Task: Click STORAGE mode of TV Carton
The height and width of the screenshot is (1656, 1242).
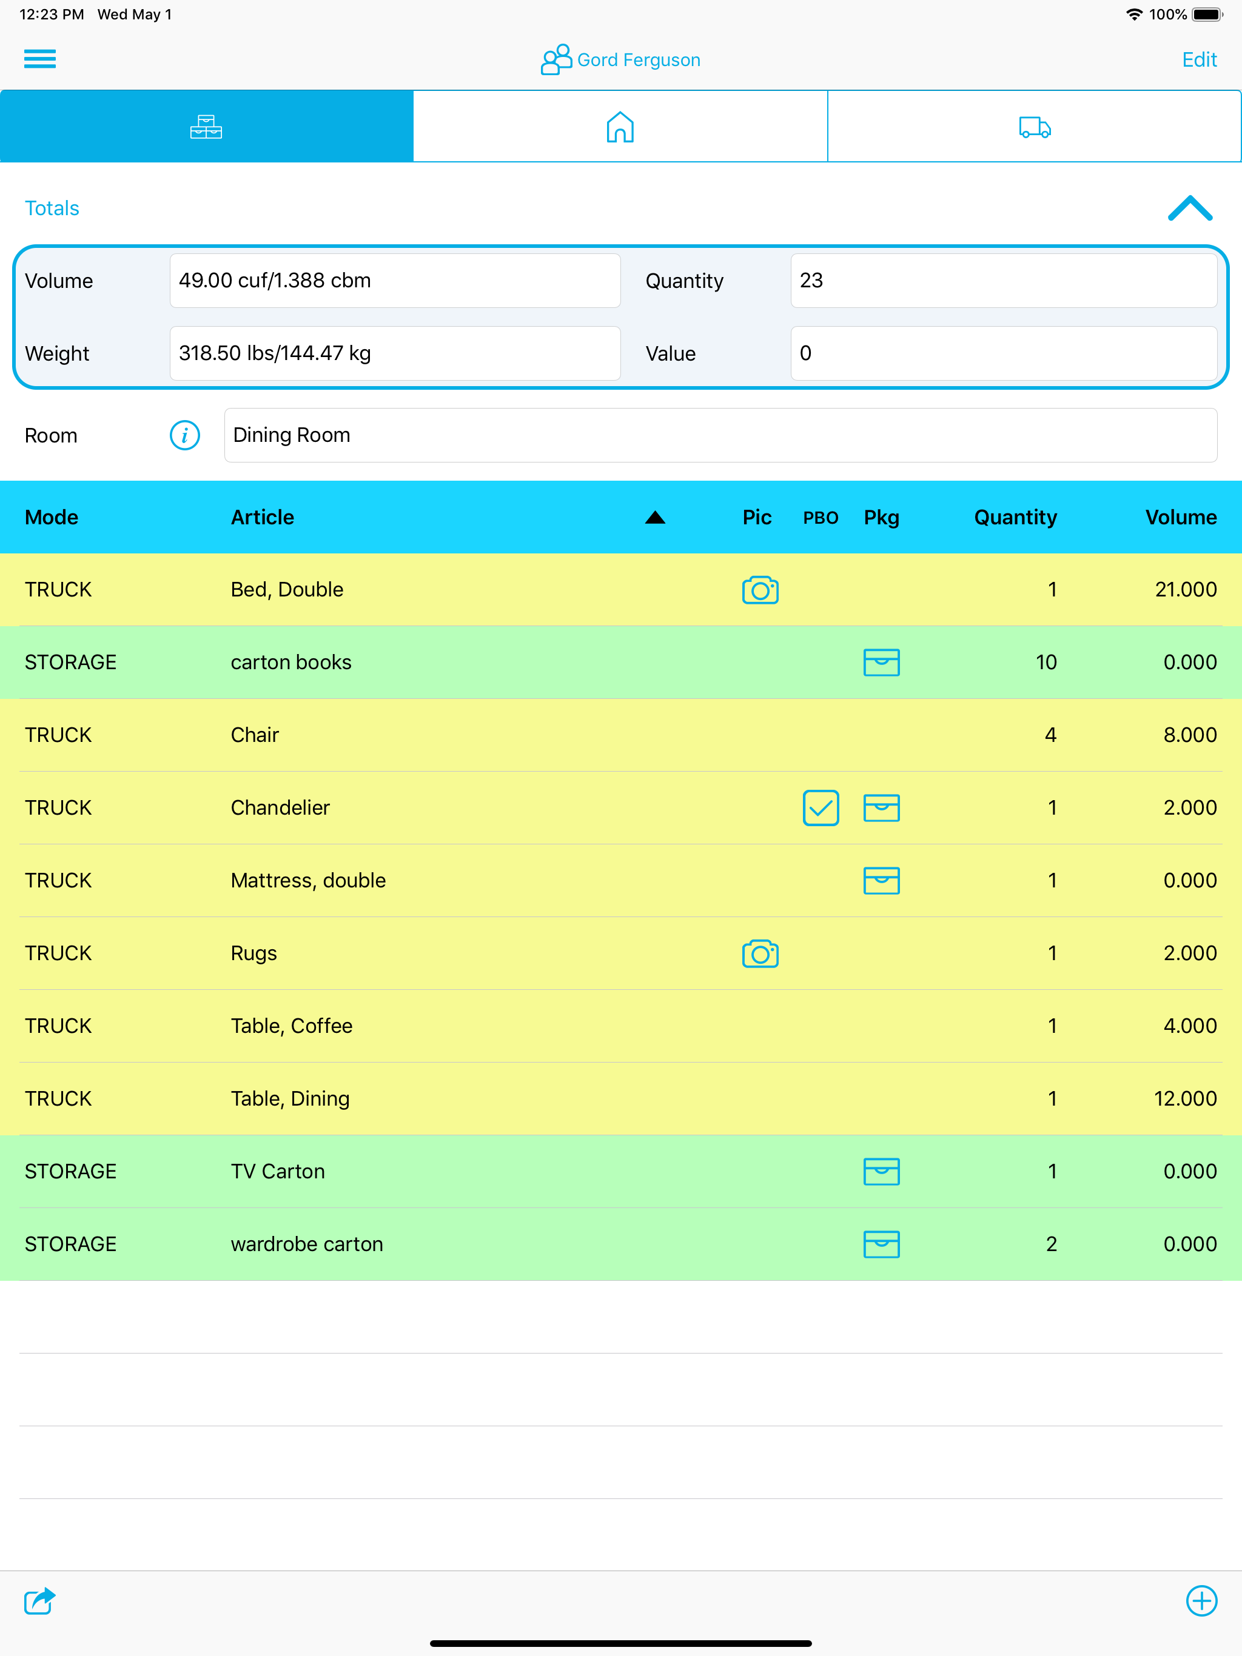Action: (70, 1172)
